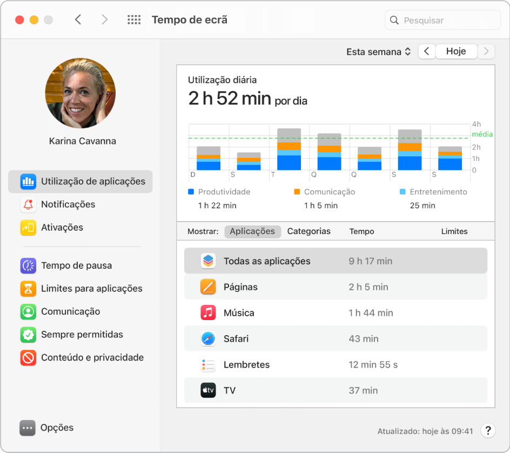Show previous week with left arrow
The height and width of the screenshot is (453, 510).
tap(427, 51)
